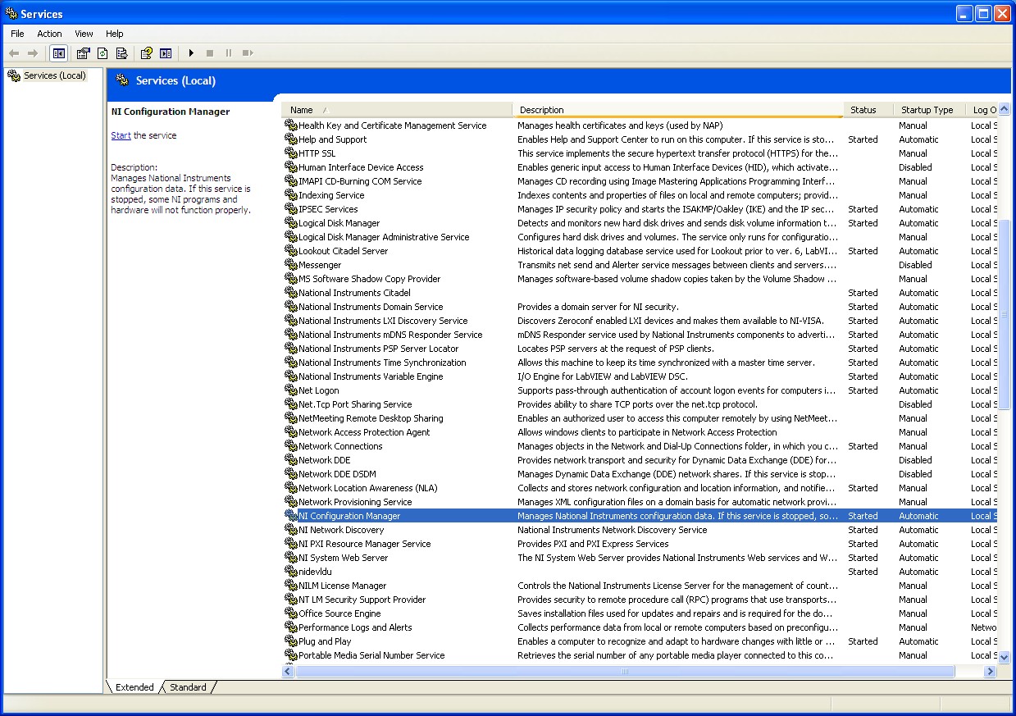
Task: Open the Help menu
Action: (x=114, y=34)
